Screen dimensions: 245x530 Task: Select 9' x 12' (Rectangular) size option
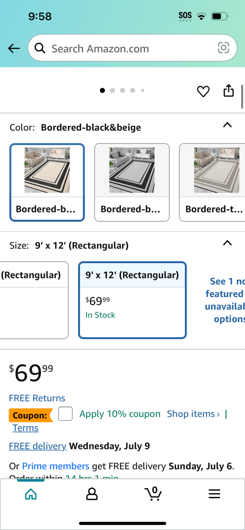[132, 300]
